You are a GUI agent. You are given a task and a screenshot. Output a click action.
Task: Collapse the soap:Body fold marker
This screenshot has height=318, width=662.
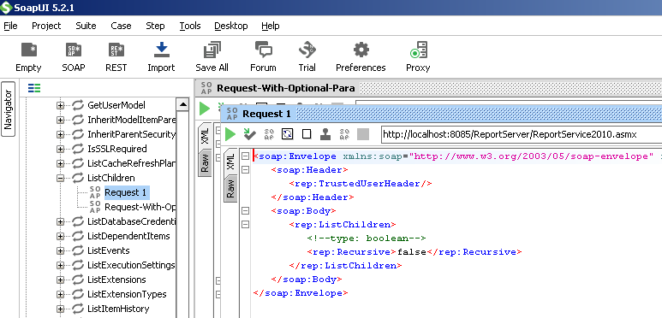pos(245,210)
